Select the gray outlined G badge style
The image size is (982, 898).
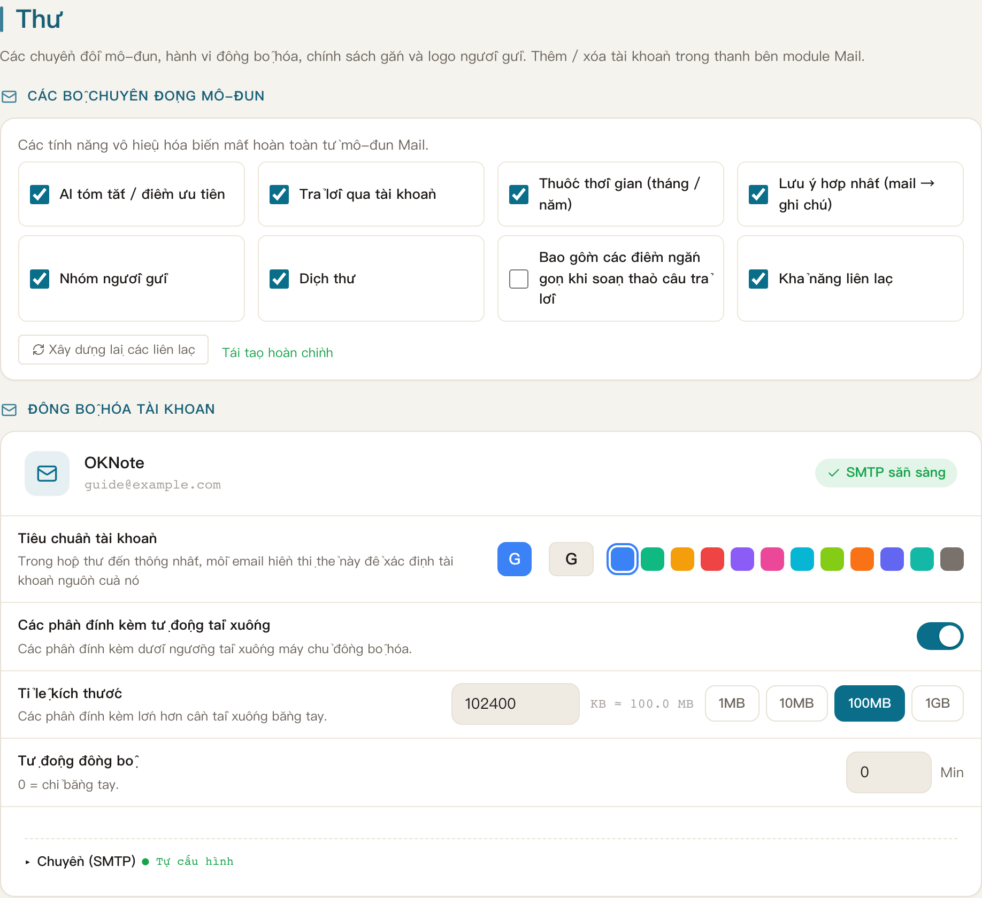tap(571, 559)
